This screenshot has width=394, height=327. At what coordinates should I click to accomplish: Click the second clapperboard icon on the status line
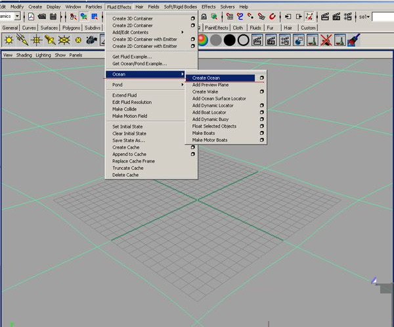[336, 16]
